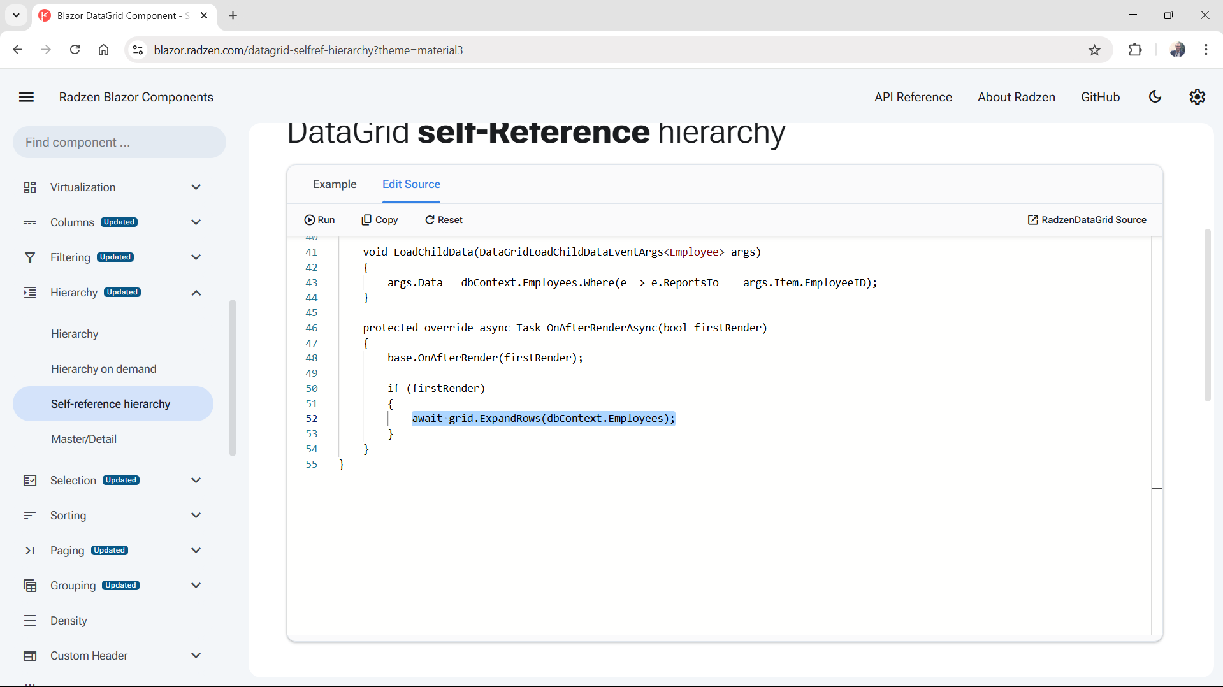
Task: Switch to the Example tab
Action: (x=335, y=184)
